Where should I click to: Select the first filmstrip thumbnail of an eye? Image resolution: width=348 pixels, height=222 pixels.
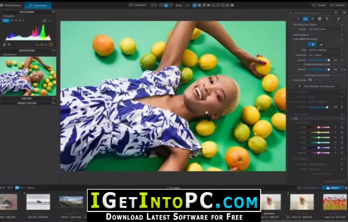point(8,202)
